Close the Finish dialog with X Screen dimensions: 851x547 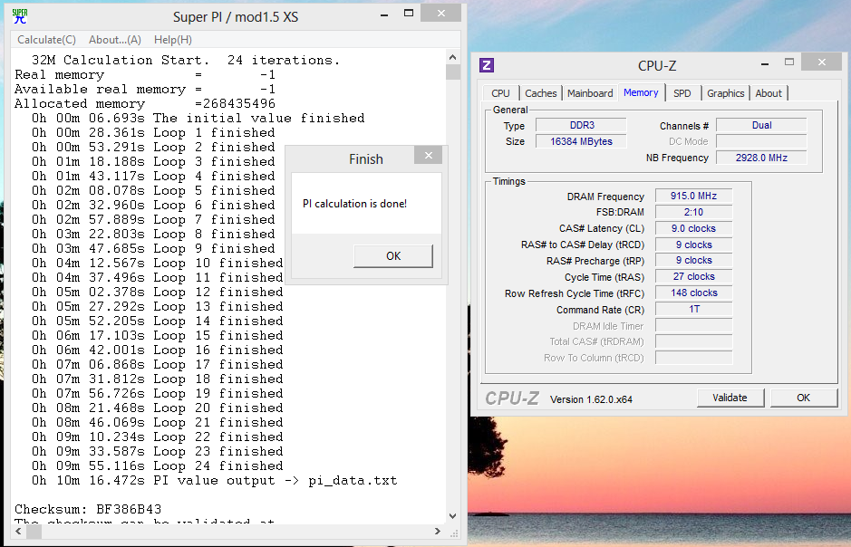coord(428,156)
